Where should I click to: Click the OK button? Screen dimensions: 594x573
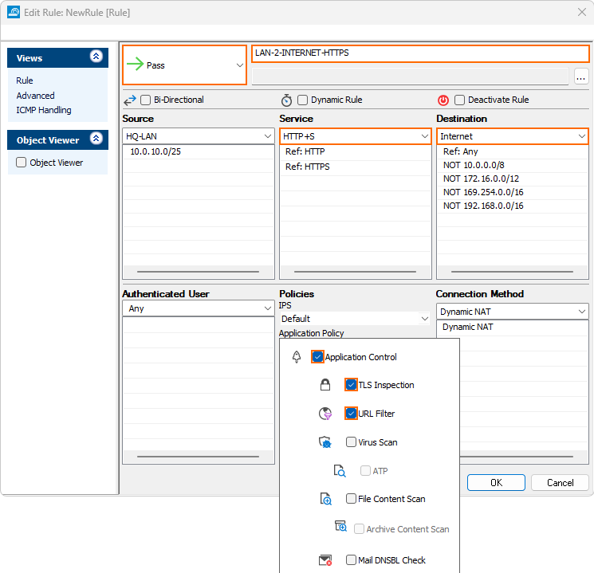pyautogui.click(x=496, y=482)
